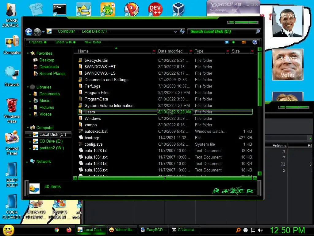Screen dimensions: 314x236
Task: Open the address bar history dropdown
Action: (175, 32)
